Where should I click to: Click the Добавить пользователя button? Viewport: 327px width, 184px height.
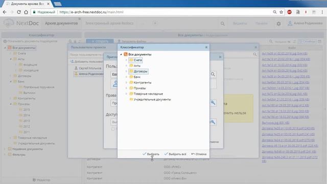coord(86,61)
